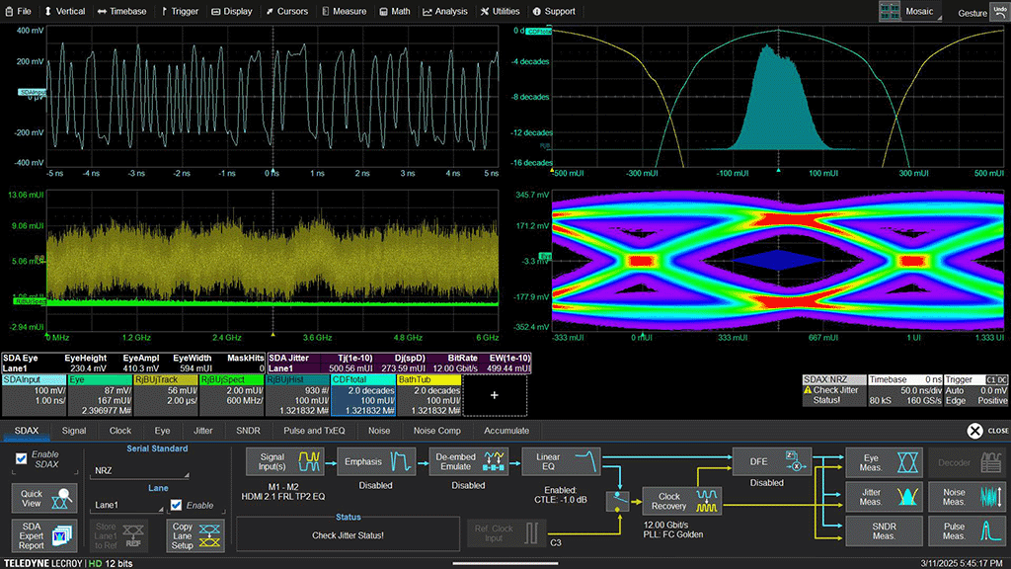This screenshot has width=1011, height=569.
Task: Toggle the Enable SDAX checkbox
Action: tap(22, 459)
